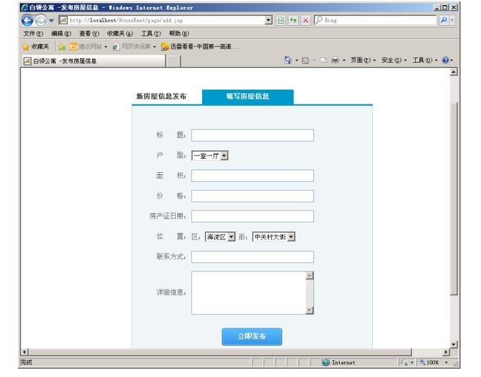Click the read mail icon
This screenshot has height=377, width=481.
pos(323,60)
